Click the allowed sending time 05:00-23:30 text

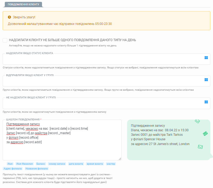click(60, 24)
